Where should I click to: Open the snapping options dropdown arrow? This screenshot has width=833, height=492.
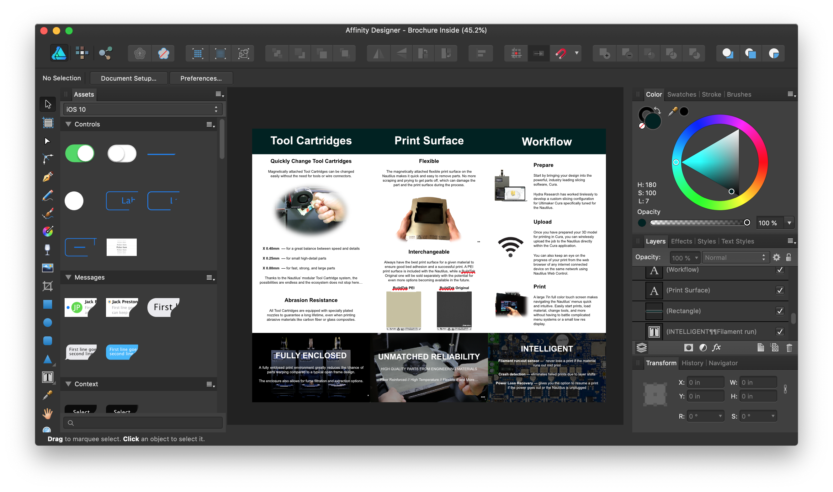576,53
